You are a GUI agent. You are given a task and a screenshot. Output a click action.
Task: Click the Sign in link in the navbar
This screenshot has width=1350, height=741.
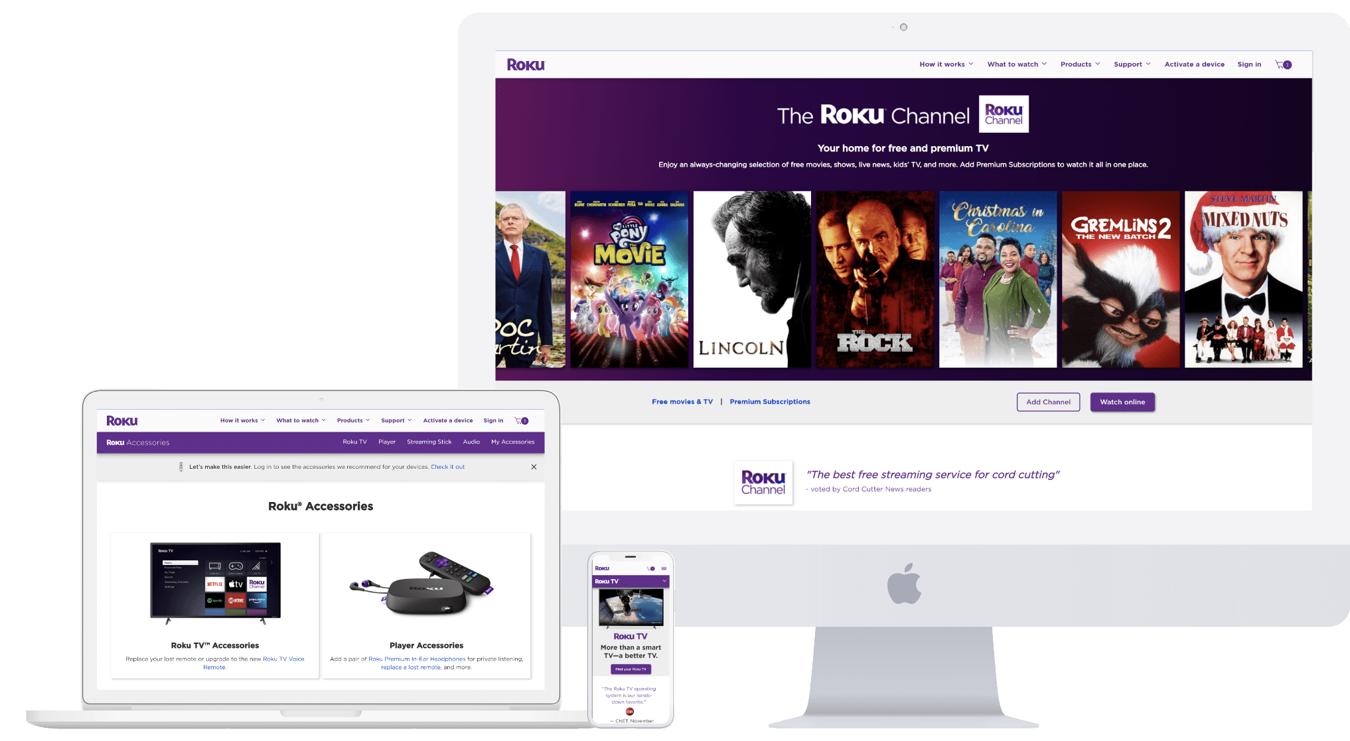coord(1250,64)
